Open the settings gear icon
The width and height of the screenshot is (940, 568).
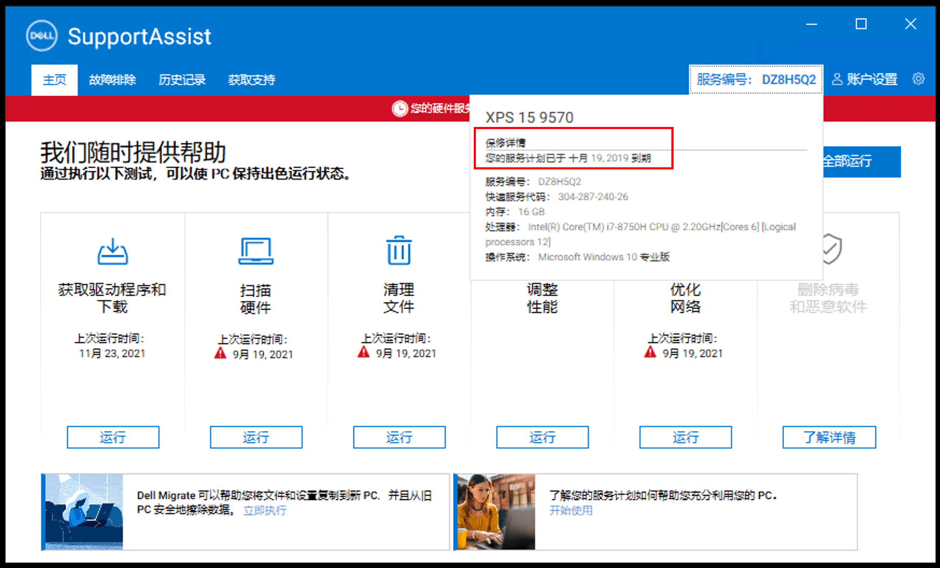(918, 79)
